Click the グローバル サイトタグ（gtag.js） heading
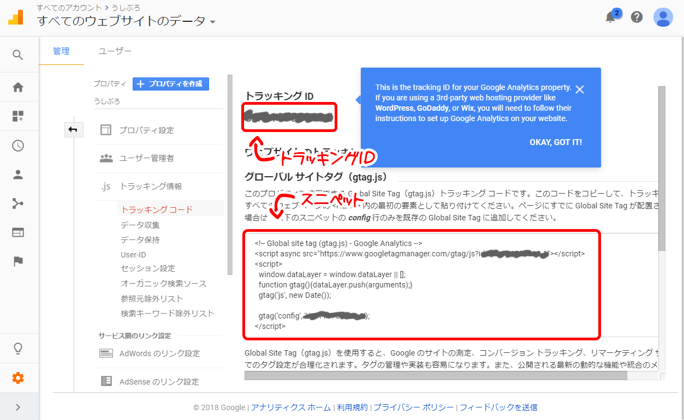Screen dimensions: 684x420 point(316,177)
